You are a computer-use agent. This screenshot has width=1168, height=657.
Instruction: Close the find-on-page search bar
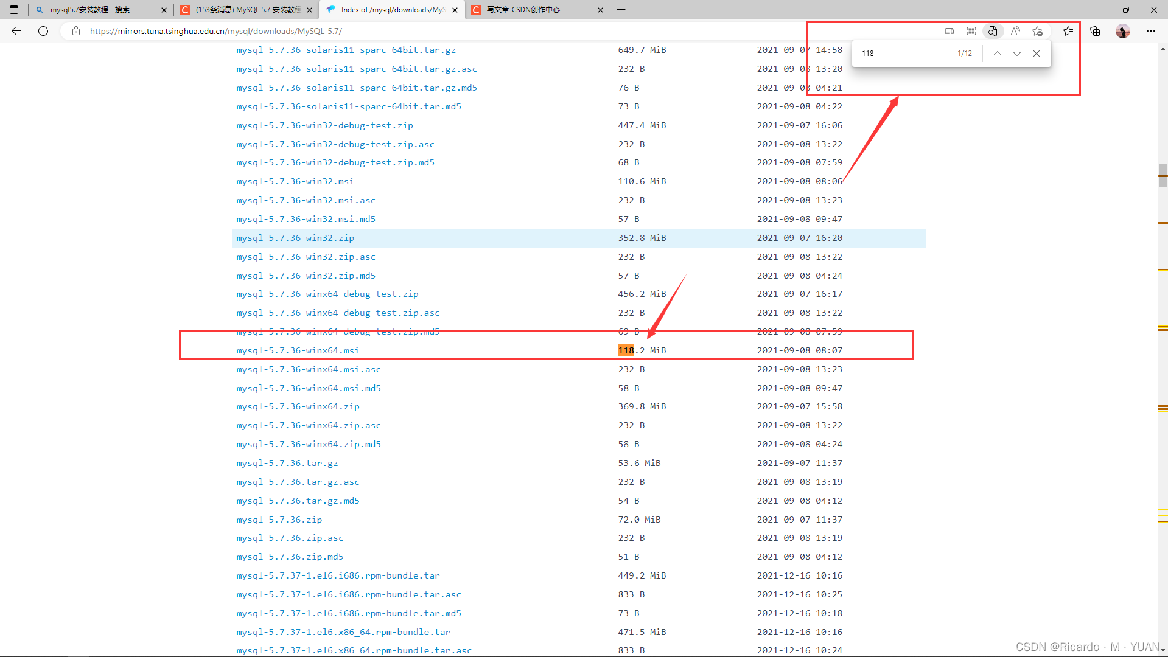point(1037,54)
